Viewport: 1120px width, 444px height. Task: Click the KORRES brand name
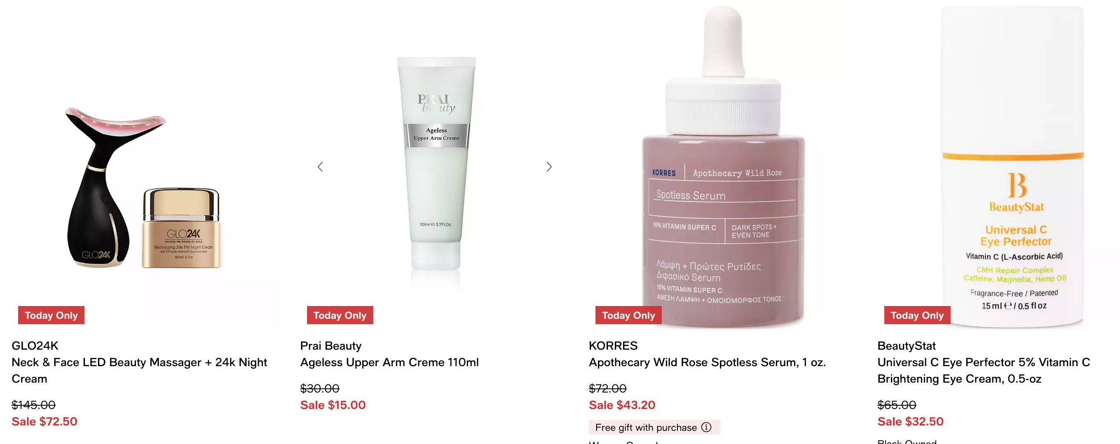[x=613, y=346]
